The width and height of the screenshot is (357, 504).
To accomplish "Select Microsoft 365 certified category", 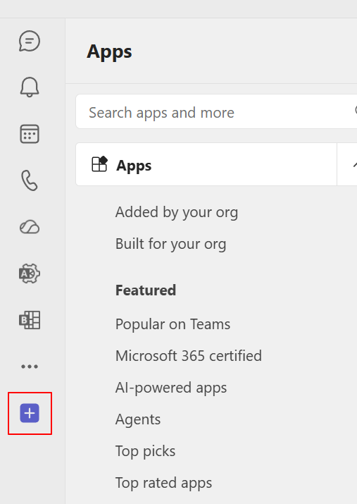I will [x=189, y=356].
